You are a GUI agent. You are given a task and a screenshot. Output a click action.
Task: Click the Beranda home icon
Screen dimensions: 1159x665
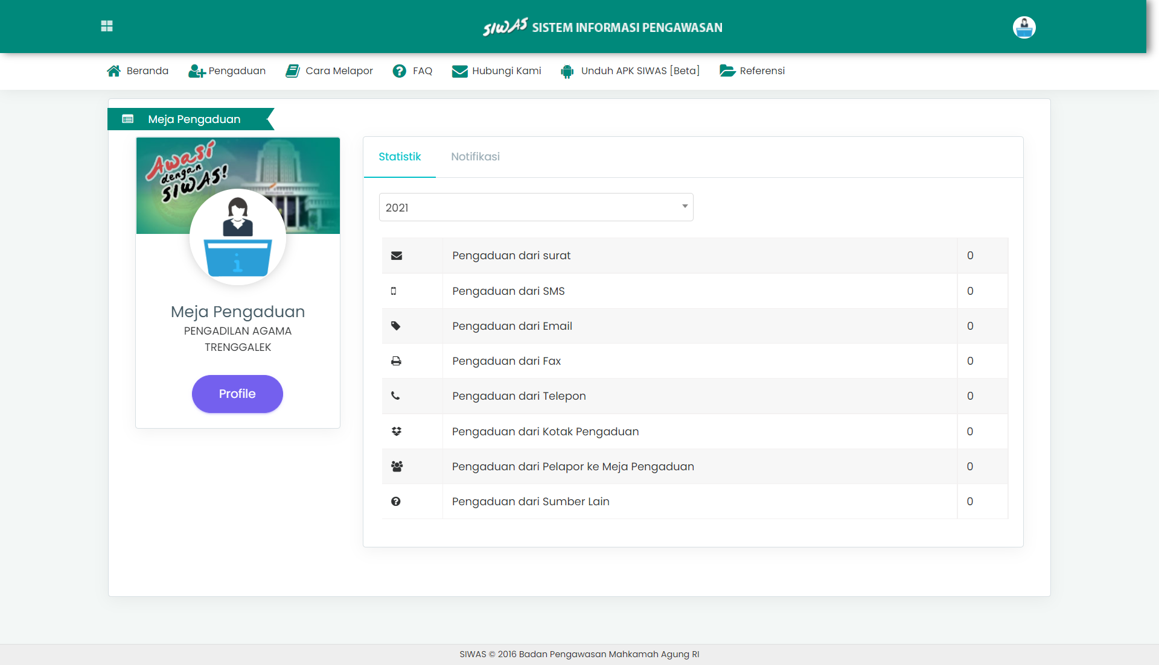coord(113,71)
